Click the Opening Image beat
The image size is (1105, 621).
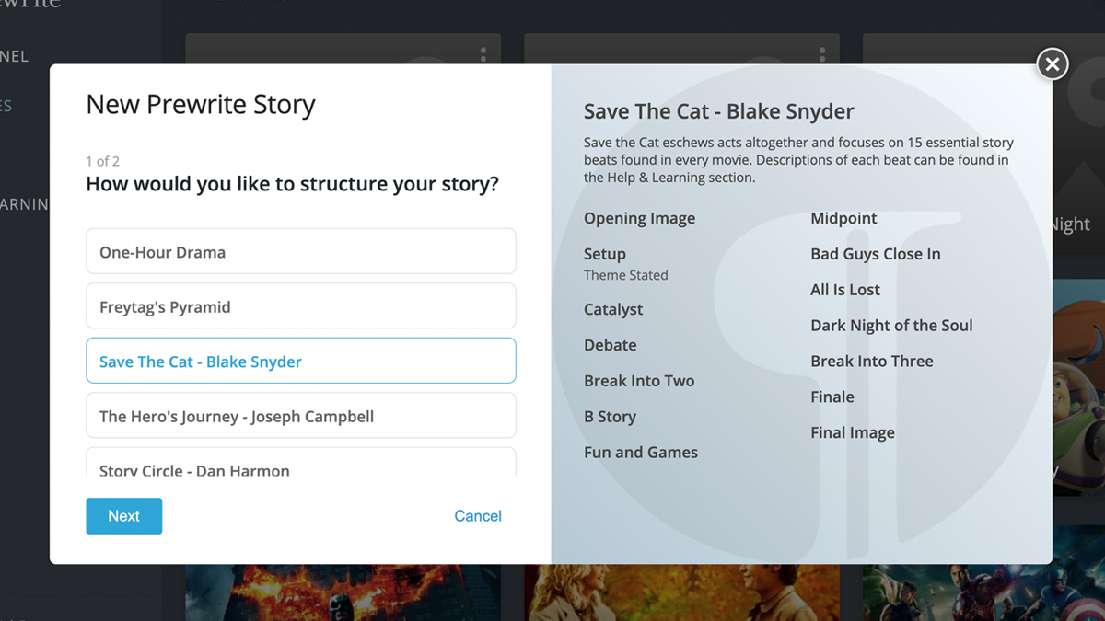coord(639,218)
